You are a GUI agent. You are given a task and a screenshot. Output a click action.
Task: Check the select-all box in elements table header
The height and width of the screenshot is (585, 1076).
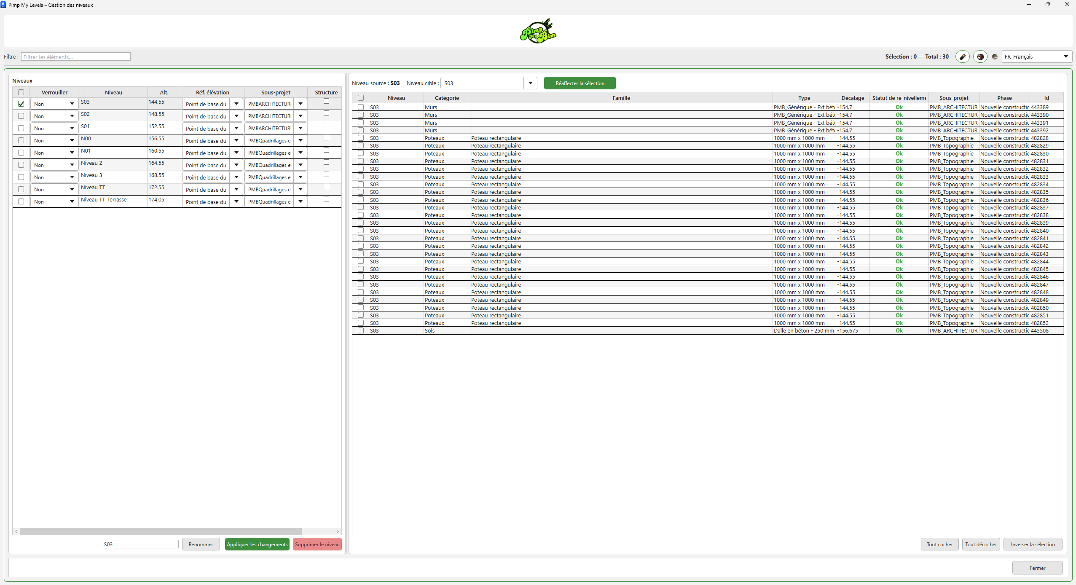361,98
